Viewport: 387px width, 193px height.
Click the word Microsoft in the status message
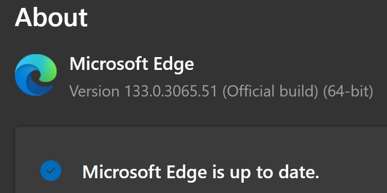pyautogui.click(x=121, y=171)
